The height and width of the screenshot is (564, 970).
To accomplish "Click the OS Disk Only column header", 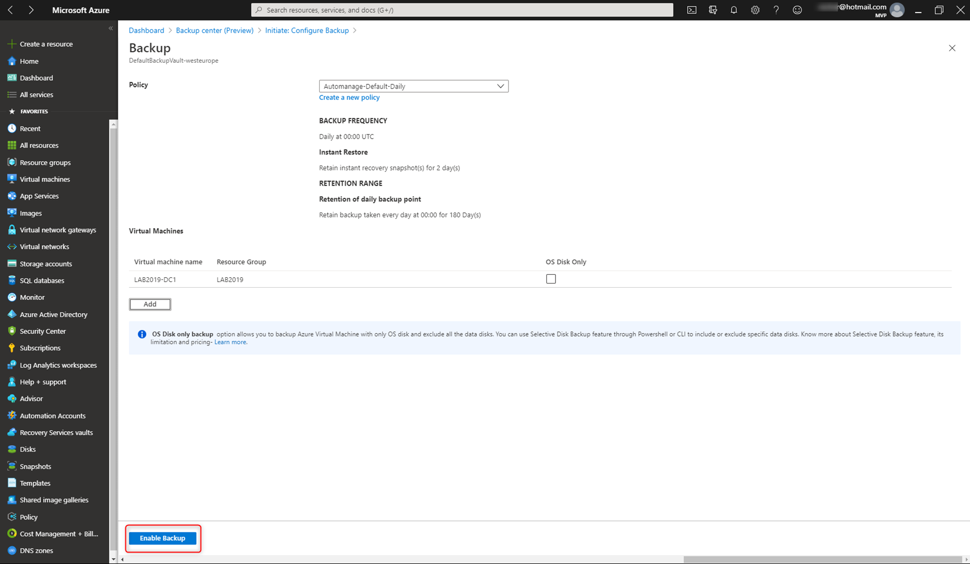I will pyautogui.click(x=566, y=262).
